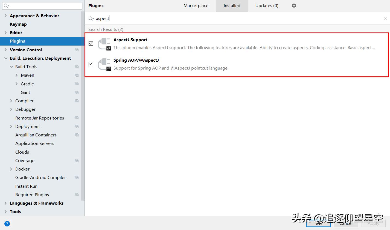Cancel the settings dialog
Screen dimensions: 390x230
[x=346, y=223]
